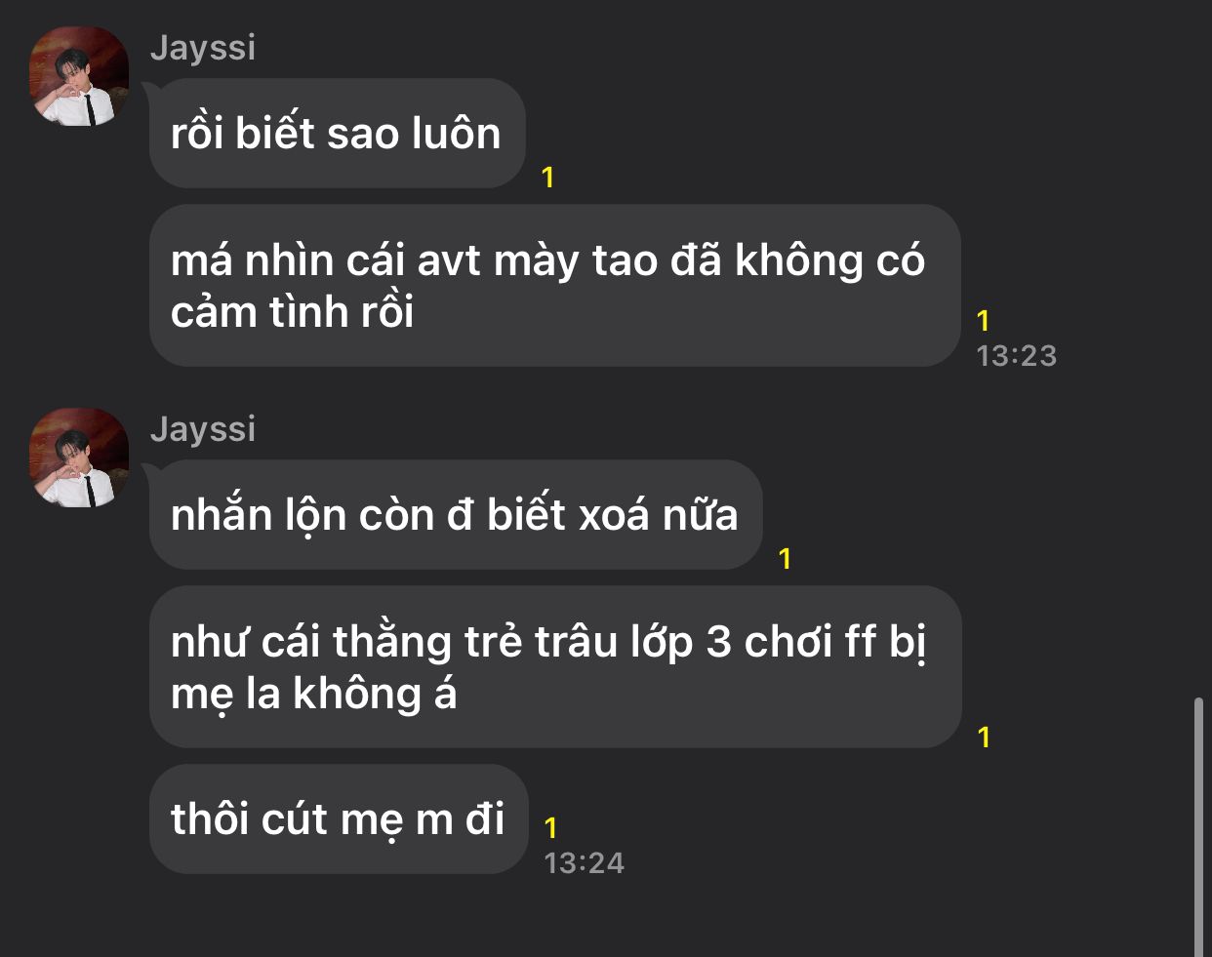Open Jayssi's avatar beside first message

tap(80, 76)
